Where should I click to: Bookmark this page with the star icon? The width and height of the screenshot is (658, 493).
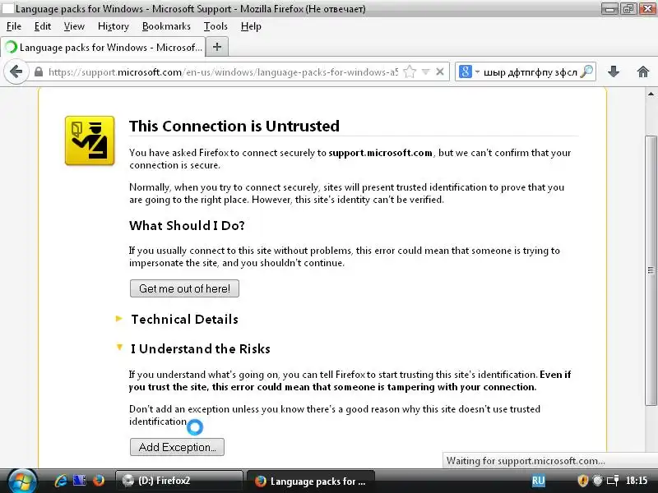(x=410, y=71)
